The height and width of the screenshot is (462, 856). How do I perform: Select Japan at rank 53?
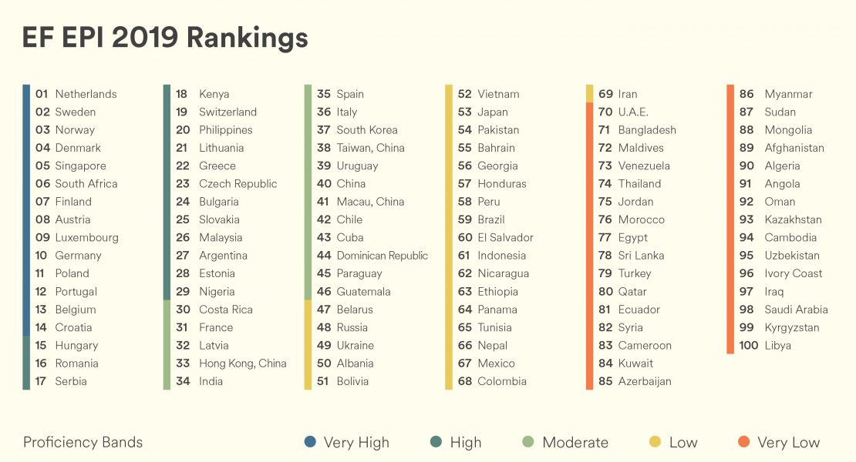493,112
